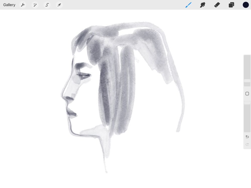Activate the Selection tool

tap(47, 5)
